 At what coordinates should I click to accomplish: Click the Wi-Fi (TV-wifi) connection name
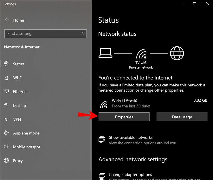(125, 100)
